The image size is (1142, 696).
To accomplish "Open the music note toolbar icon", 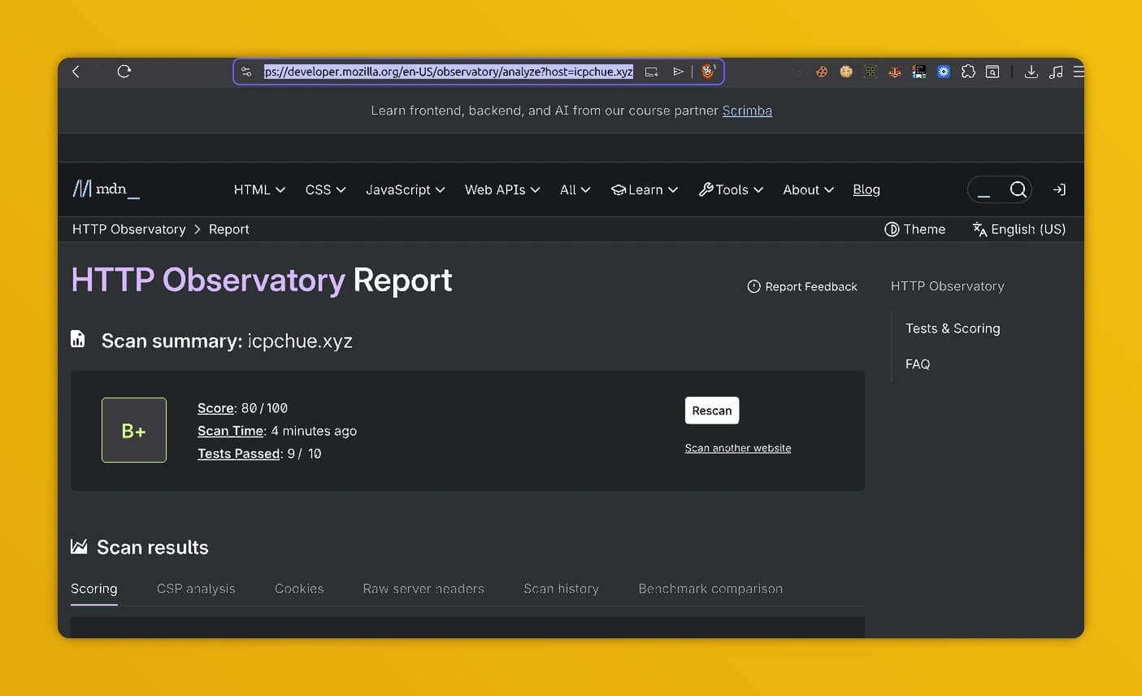I will (1056, 72).
